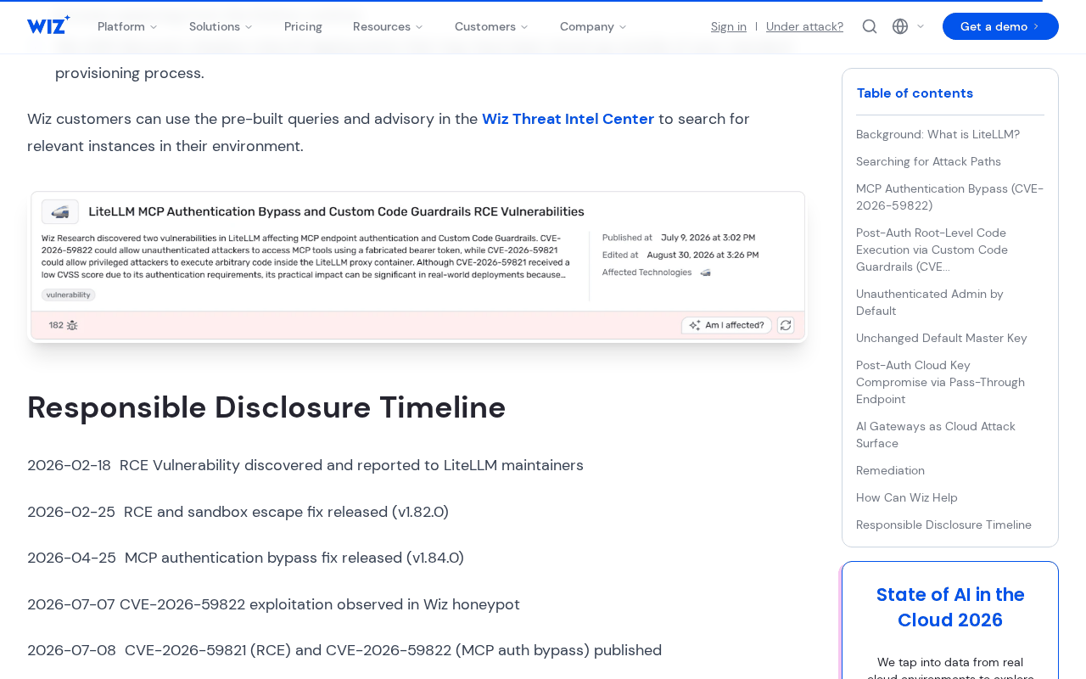Open the Wiz logo homepage

(48, 25)
